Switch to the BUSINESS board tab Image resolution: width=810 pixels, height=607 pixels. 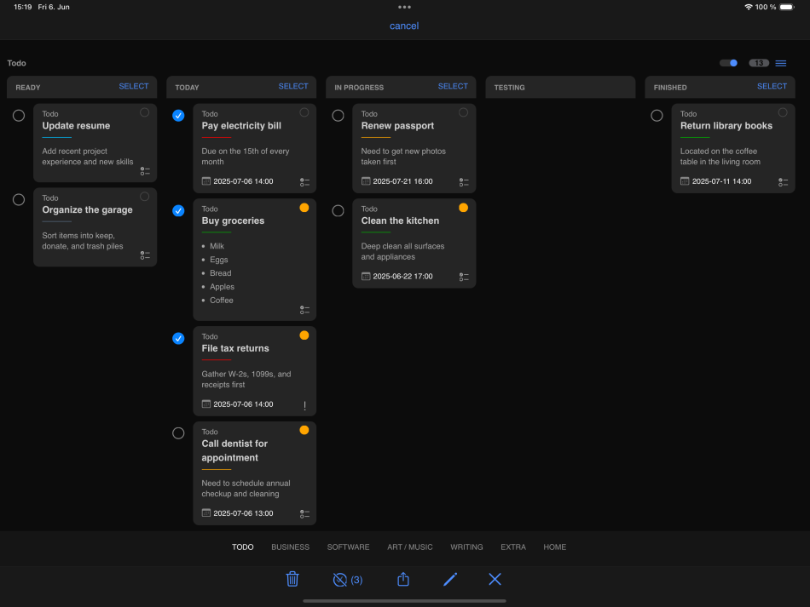tap(290, 547)
